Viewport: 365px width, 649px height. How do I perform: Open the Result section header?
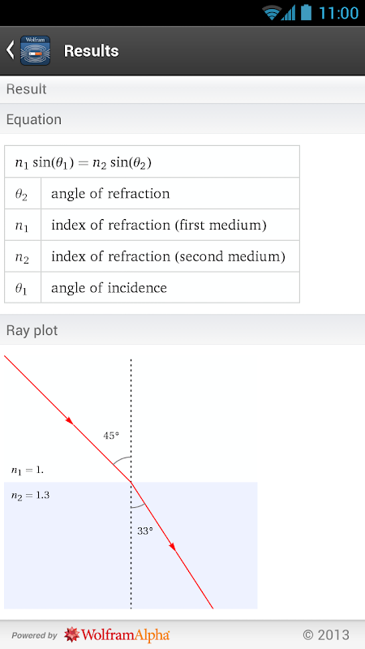click(x=182, y=89)
